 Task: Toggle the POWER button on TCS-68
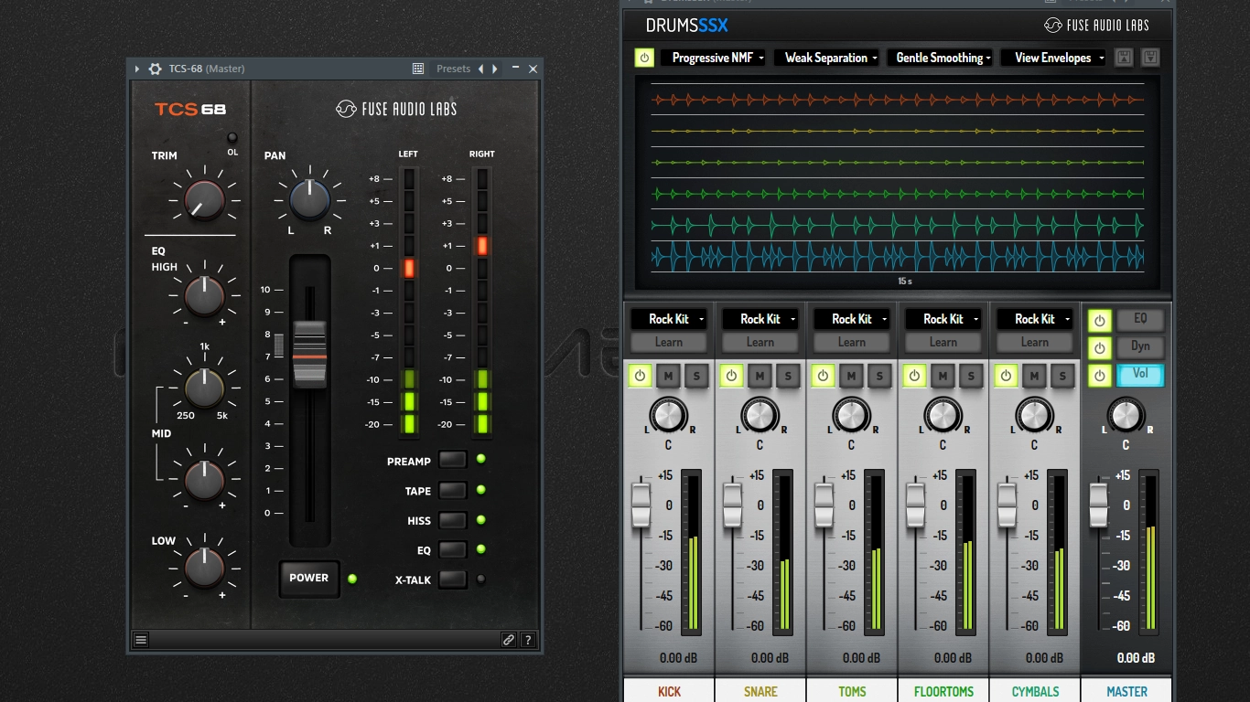point(309,578)
